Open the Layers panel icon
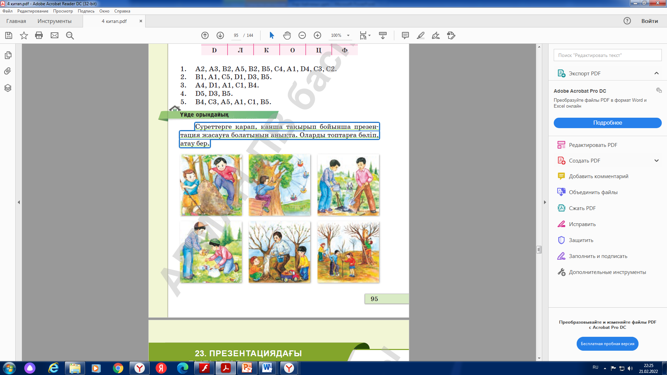 pyautogui.click(x=8, y=88)
